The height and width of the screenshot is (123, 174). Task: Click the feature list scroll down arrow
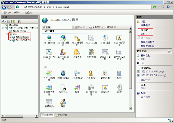click(130, 109)
